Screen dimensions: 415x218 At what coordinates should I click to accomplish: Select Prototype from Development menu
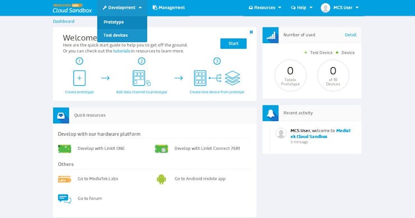click(122, 22)
